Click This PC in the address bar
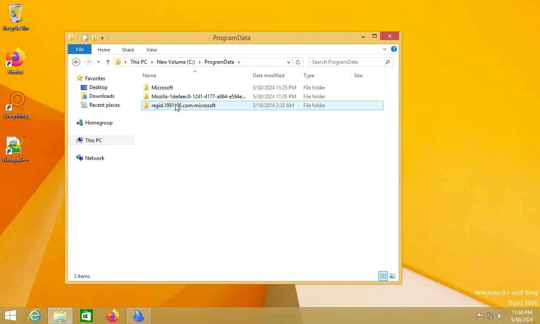 pyautogui.click(x=139, y=62)
